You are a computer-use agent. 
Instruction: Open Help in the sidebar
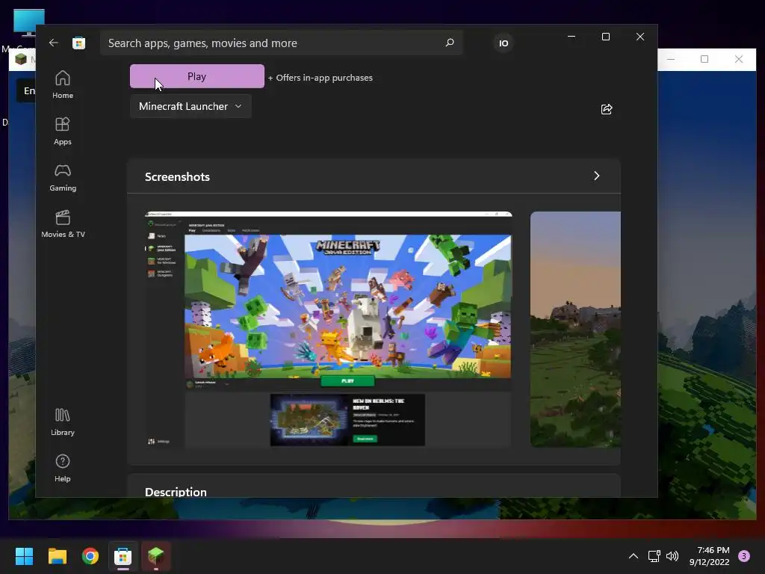[x=63, y=468]
